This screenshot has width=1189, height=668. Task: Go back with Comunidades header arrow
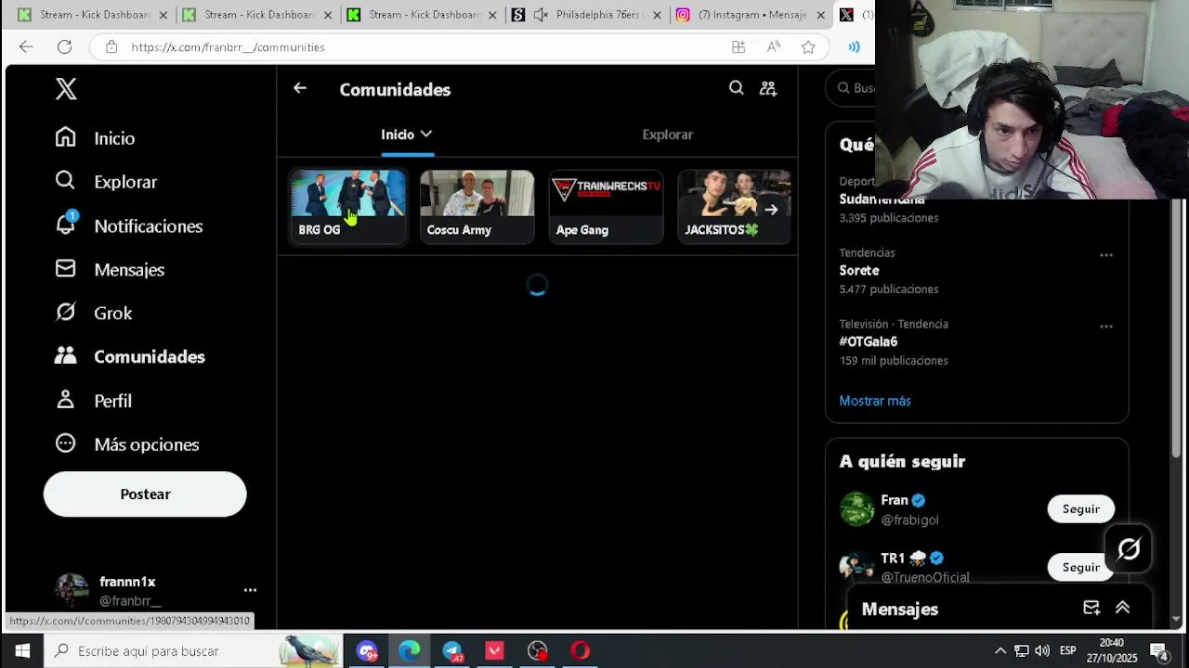[x=299, y=88]
